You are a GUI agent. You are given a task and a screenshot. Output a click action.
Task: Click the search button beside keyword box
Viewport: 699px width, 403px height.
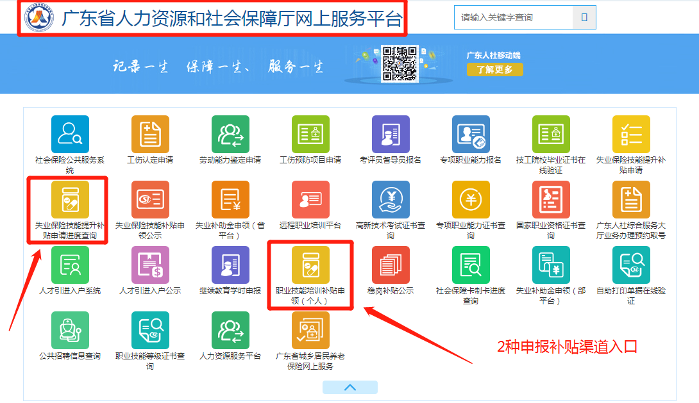tap(584, 17)
